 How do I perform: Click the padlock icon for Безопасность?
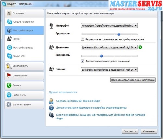tap(9, 66)
